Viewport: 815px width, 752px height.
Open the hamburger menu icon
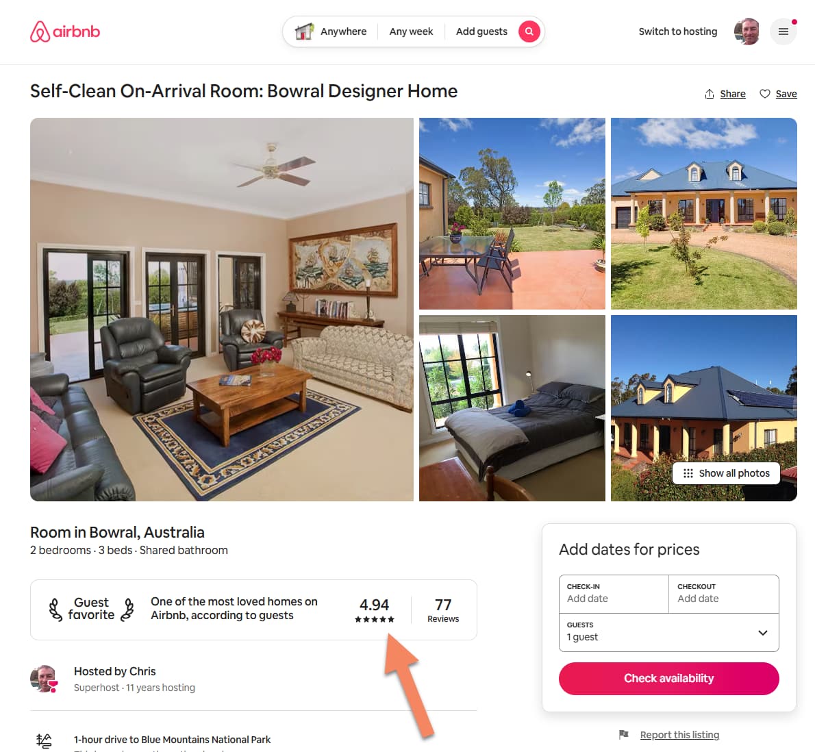(x=783, y=32)
